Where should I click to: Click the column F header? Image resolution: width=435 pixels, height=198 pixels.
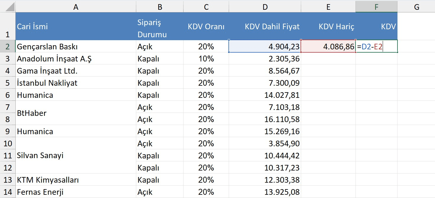[376, 7]
